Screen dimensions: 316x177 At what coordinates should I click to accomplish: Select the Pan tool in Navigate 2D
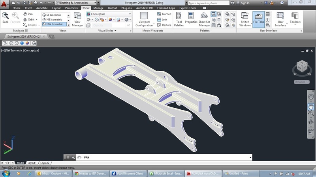[28, 14]
